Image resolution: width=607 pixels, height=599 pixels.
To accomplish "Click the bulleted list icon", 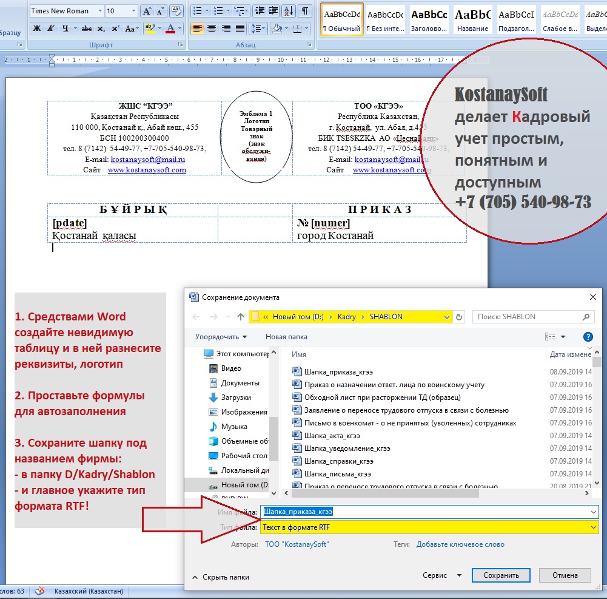I will pyautogui.click(x=198, y=11).
